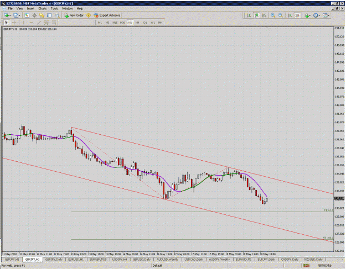This screenshot has height=269, width=346.
Task: Toggle the Auto Scroll chart icon
Action: click(x=290, y=15)
